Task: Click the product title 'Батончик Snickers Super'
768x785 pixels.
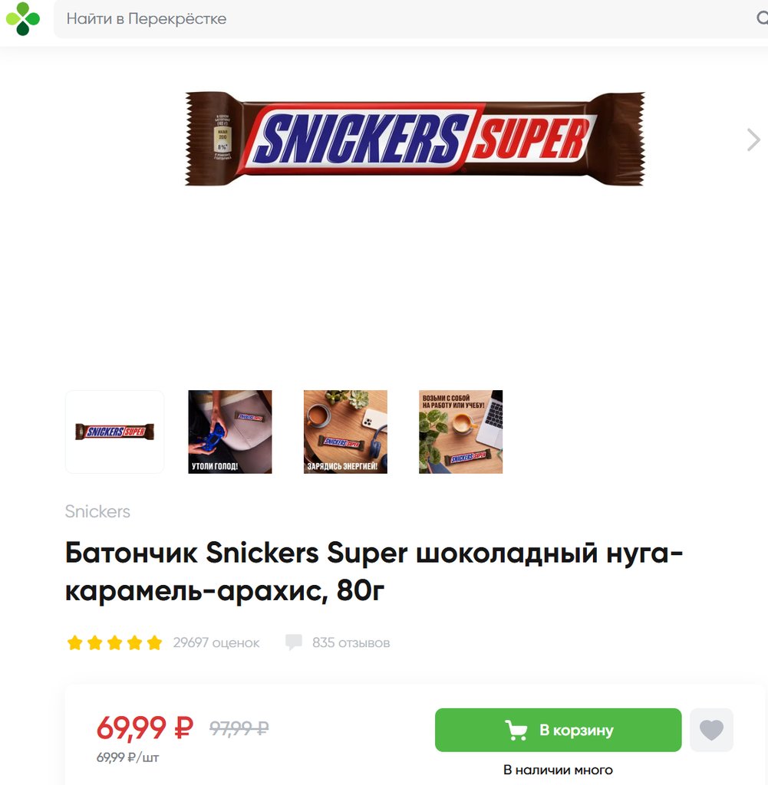Action: [x=374, y=572]
